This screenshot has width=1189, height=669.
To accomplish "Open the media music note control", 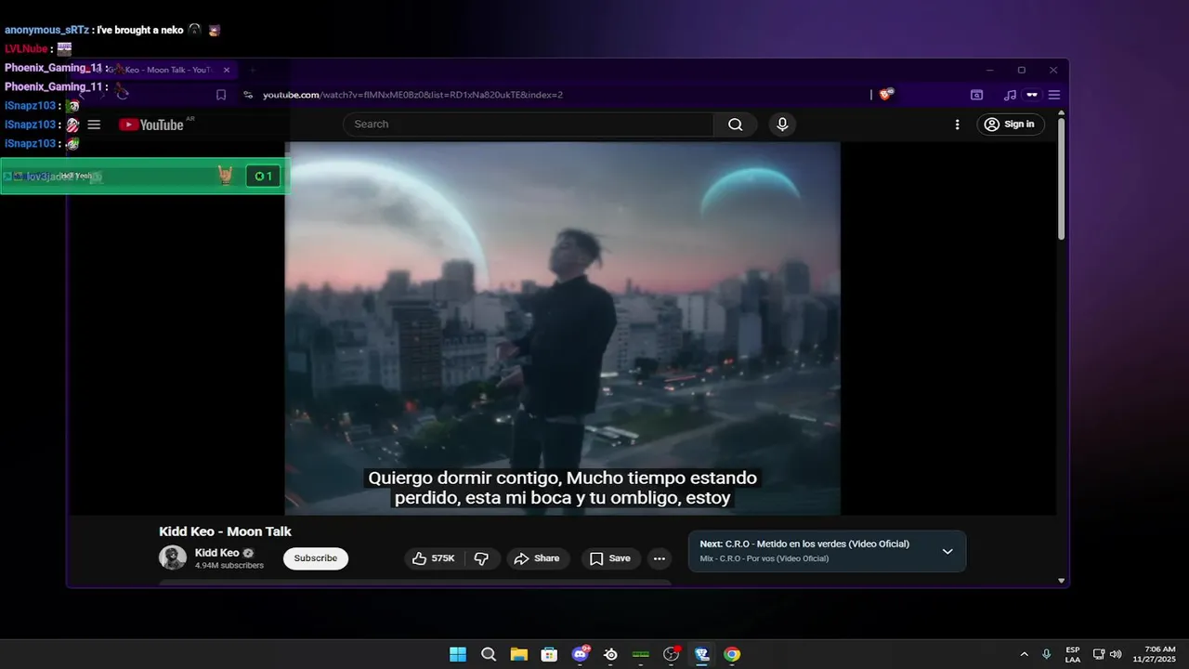I will click(1010, 95).
